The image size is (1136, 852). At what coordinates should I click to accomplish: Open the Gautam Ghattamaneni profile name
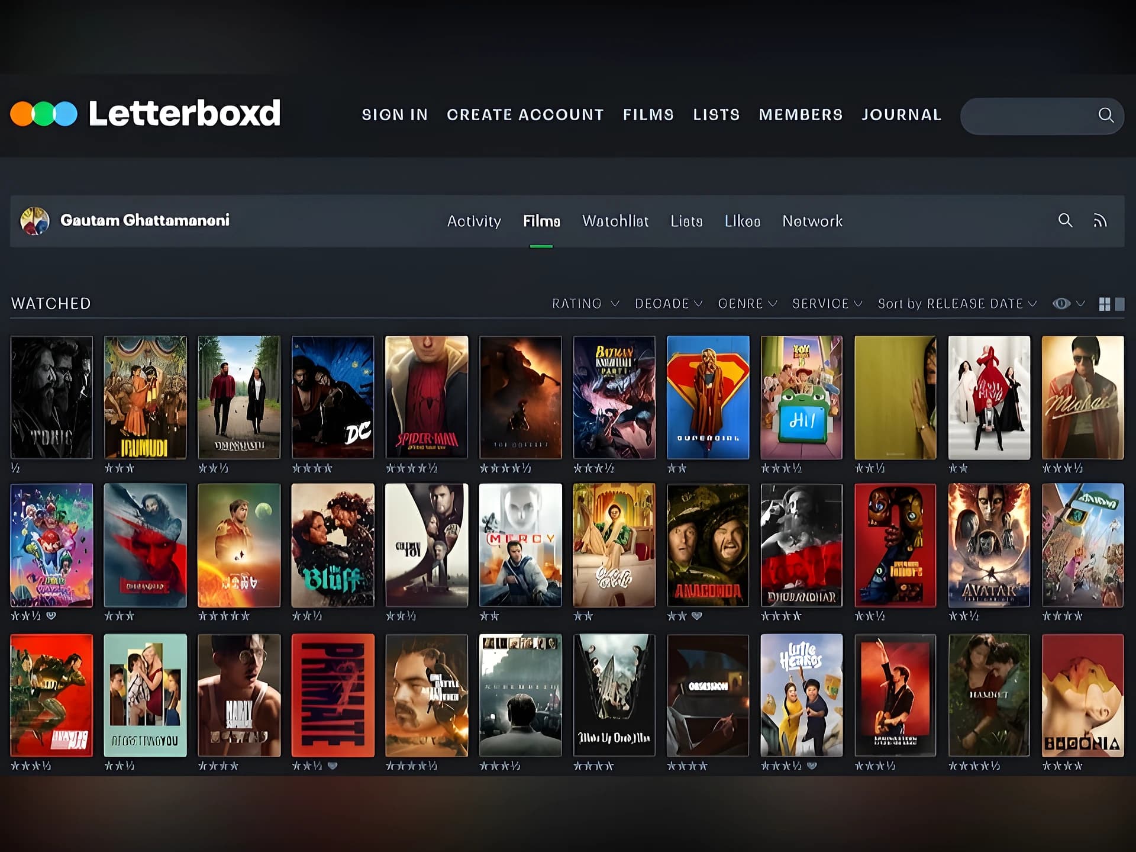[x=145, y=220]
